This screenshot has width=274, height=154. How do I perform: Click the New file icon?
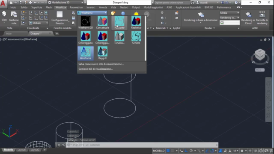point(11,3)
